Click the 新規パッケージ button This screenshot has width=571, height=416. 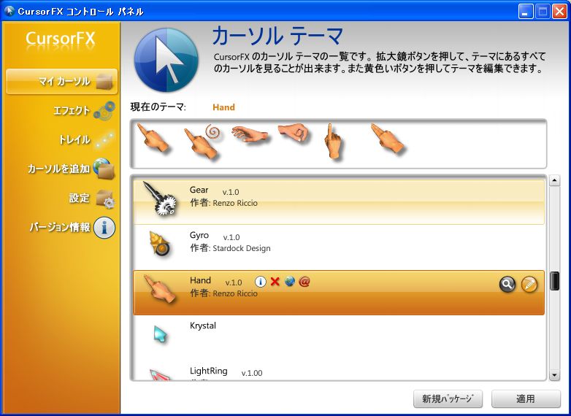point(448,399)
